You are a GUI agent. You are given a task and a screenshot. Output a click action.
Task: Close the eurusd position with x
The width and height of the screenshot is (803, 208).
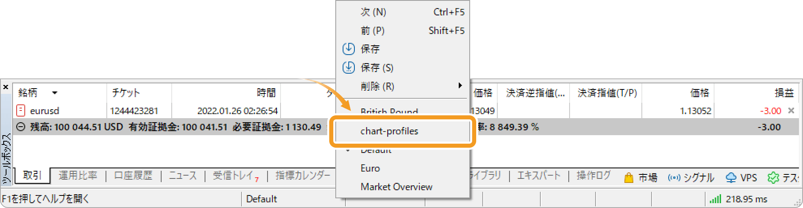click(x=791, y=110)
